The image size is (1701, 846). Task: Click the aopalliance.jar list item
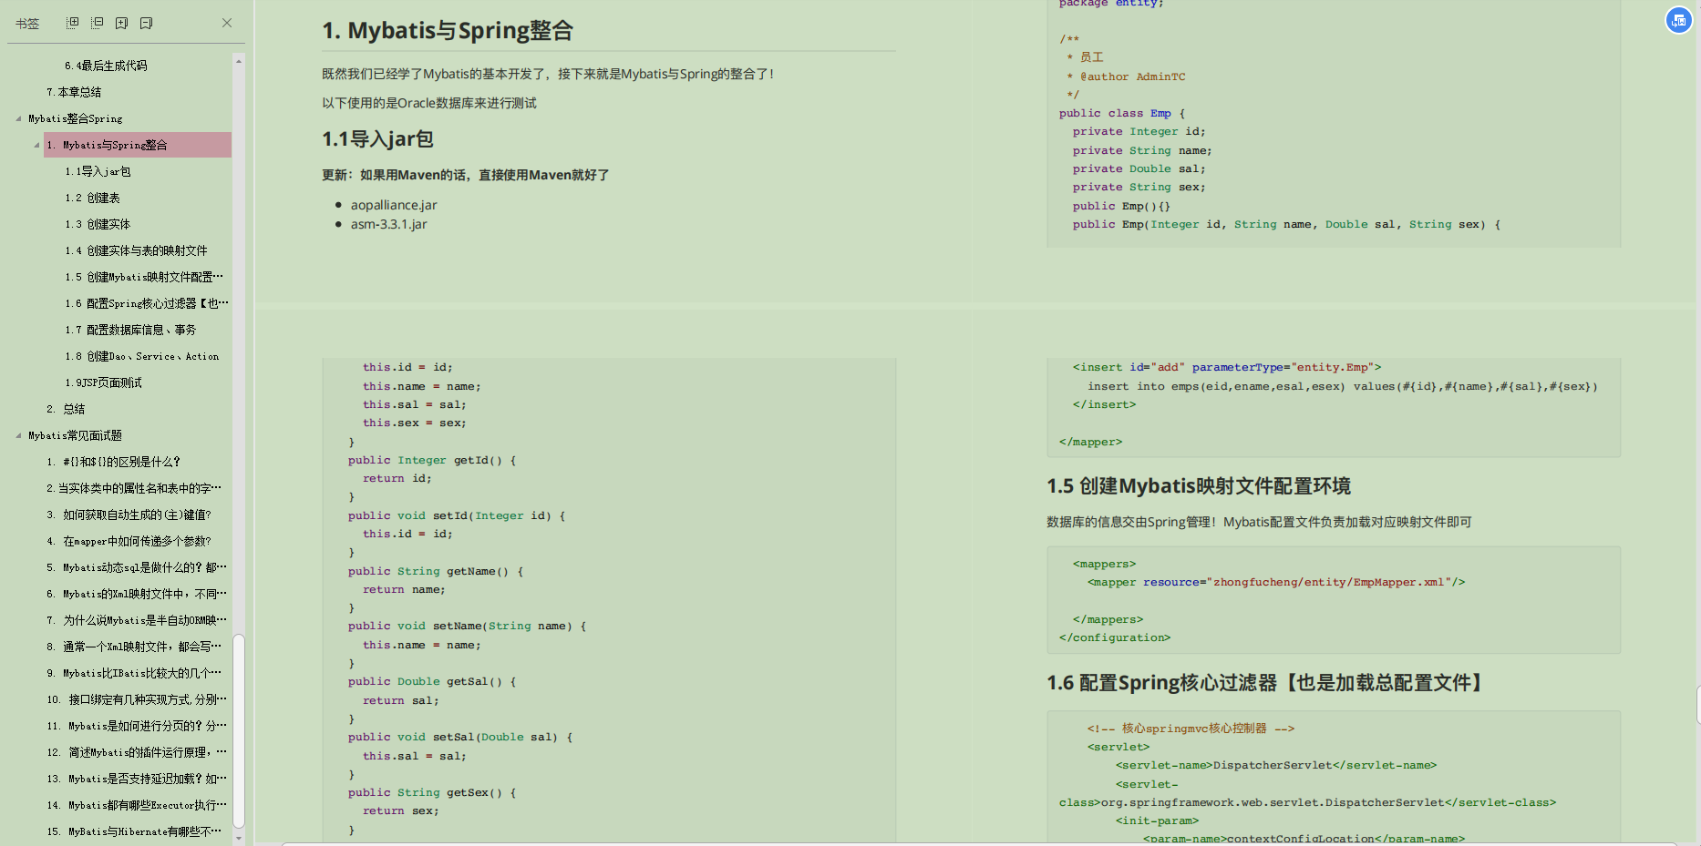click(x=394, y=205)
